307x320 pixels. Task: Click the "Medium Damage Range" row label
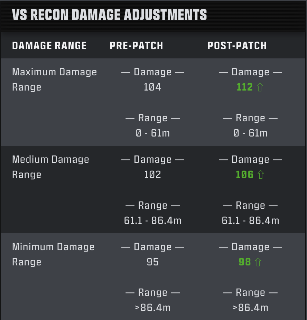coord(50,167)
